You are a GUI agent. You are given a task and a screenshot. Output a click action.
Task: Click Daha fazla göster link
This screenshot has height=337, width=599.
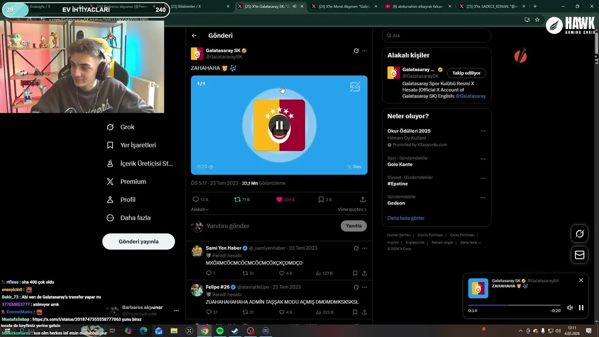(x=406, y=218)
